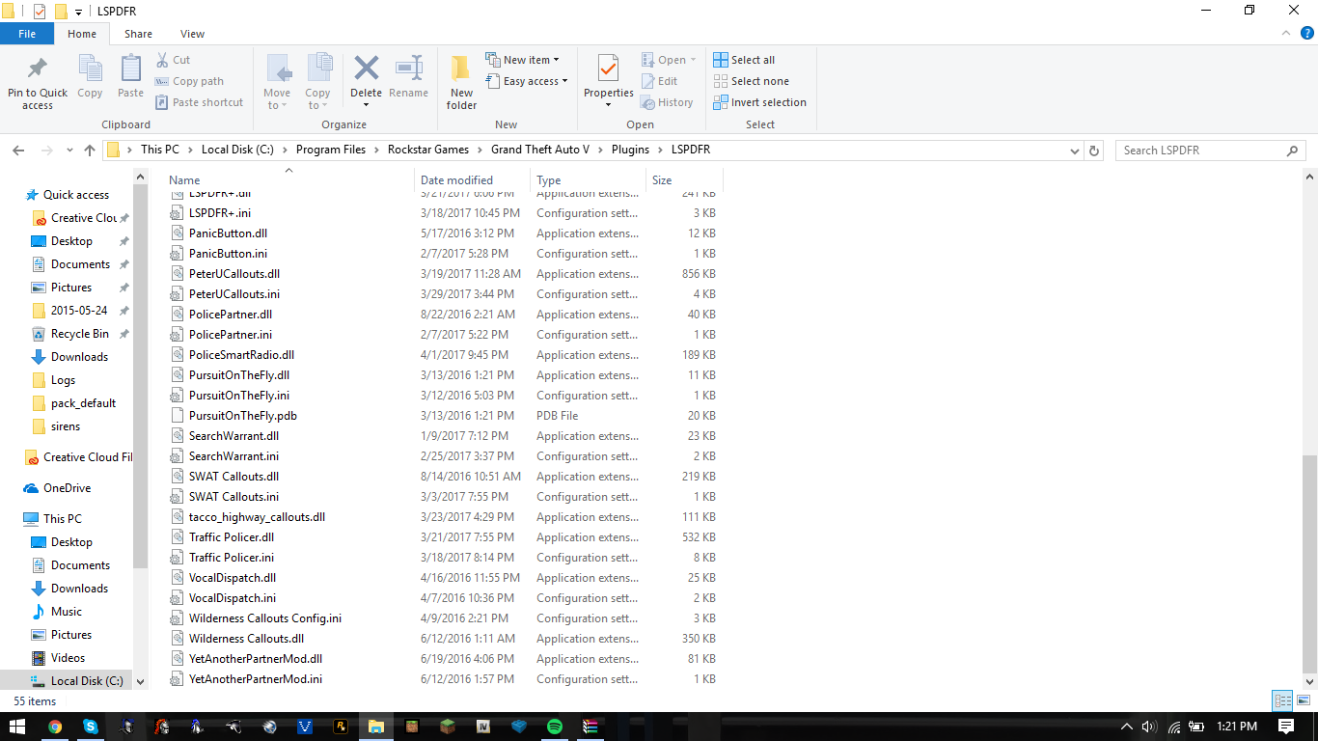Open Properties via the checkmark ribbon icon
The width and height of the screenshot is (1318, 741).
click(608, 69)
